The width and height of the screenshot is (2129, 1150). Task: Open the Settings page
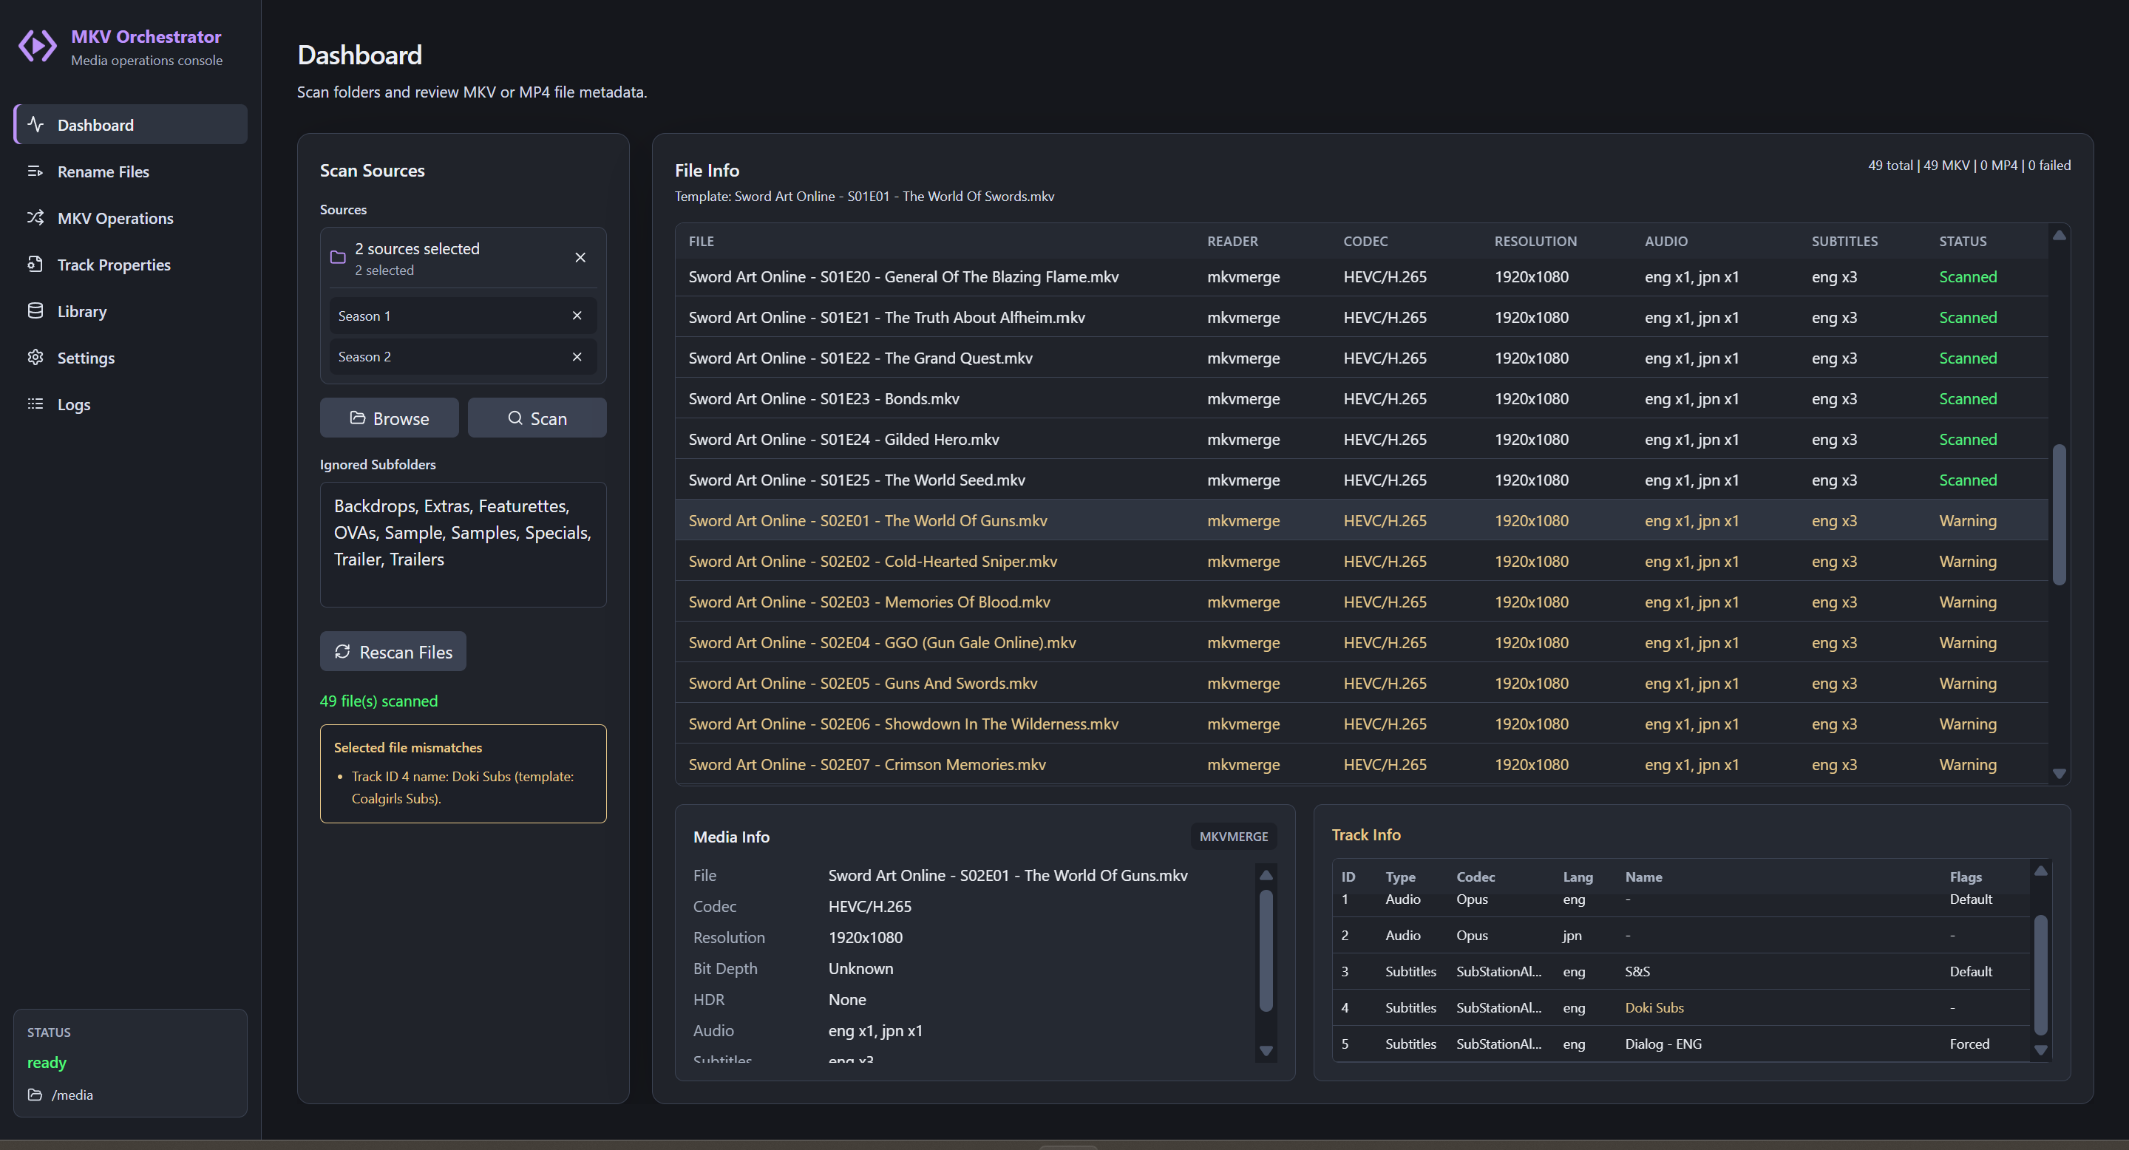tap(131, 358)
